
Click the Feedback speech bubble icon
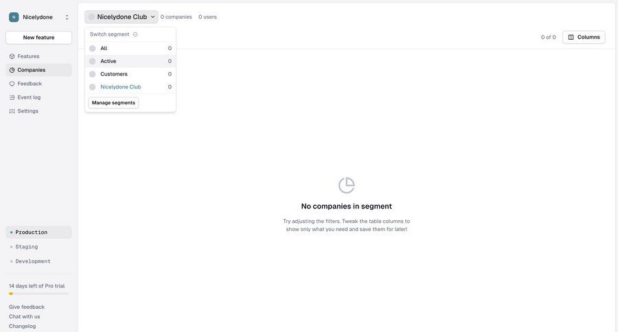(x=12, y=84)
